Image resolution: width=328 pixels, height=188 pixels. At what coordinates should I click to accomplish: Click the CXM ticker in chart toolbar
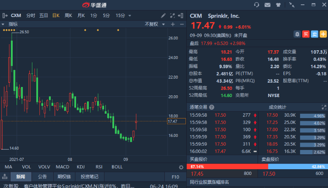tap(16, 15)
